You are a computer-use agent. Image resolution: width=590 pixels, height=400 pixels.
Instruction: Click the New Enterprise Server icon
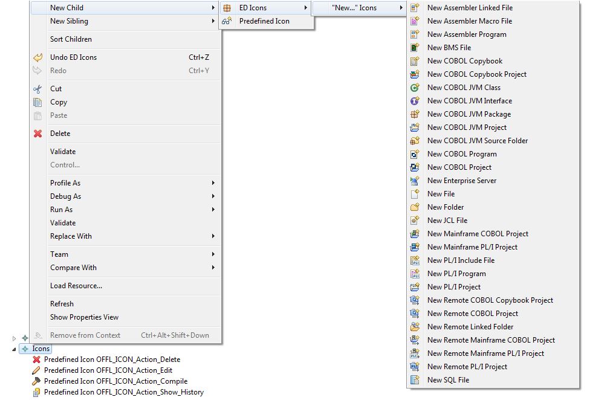click(x=415, y=181)
